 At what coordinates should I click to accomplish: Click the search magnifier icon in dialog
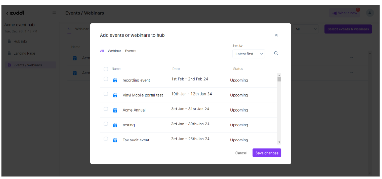[276, 53]
